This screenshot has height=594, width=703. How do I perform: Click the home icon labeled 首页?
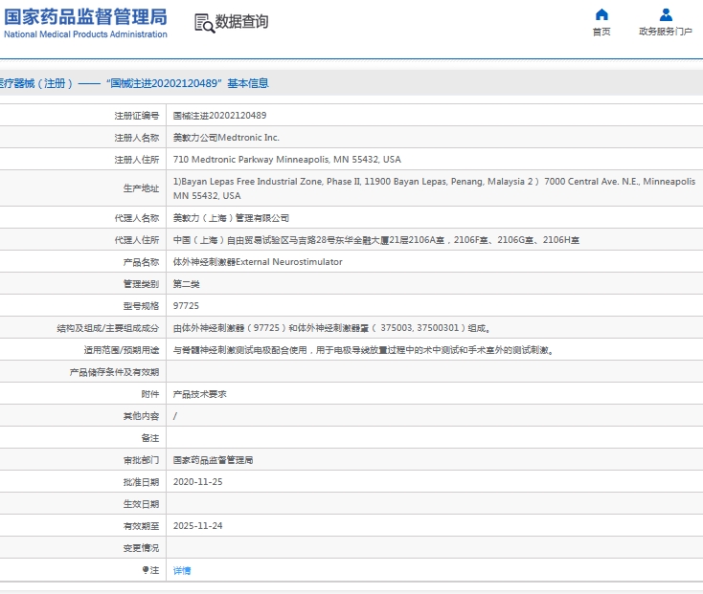601,14
